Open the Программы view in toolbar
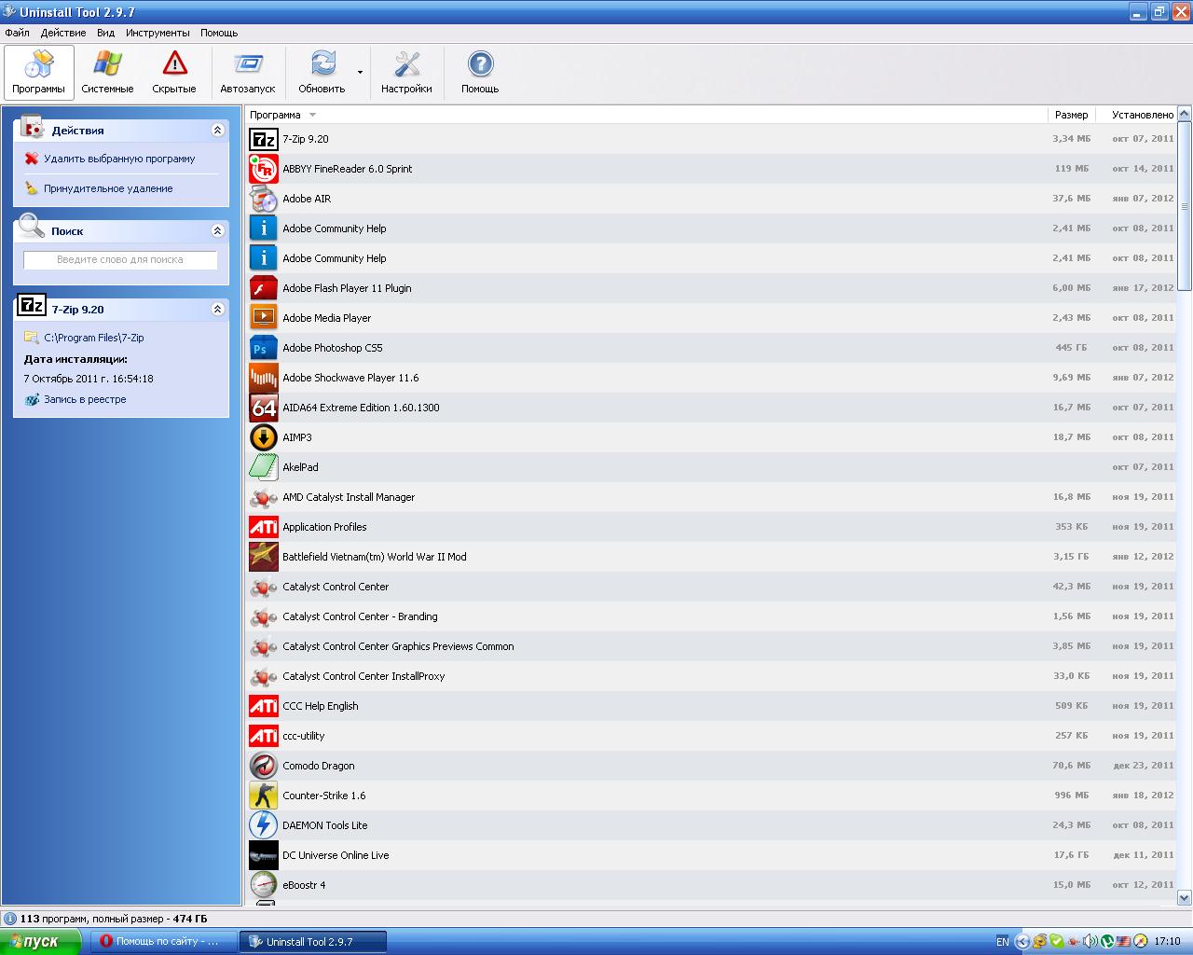Viewport: 1193px width, 955px height. [39, 73]
